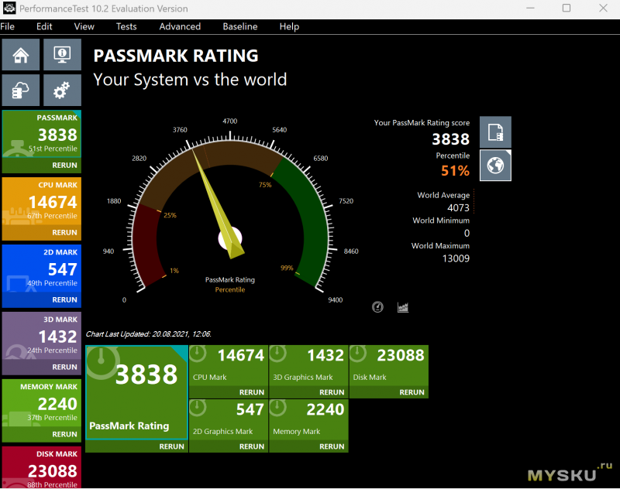The height and width of the screenshot is (489, 620).
Task: Click the baseline report document icon
Action: pos(495,132)
